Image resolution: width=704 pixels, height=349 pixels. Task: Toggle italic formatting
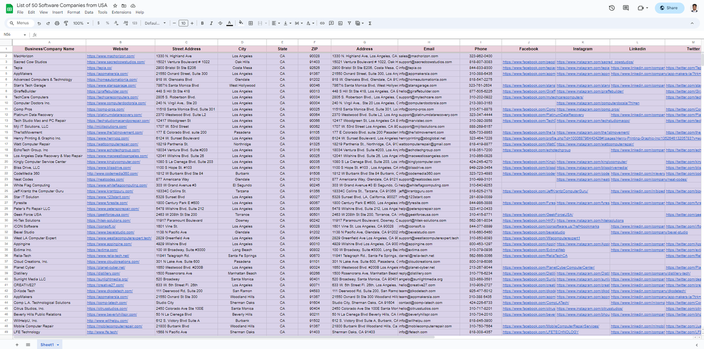pos(211,23)
